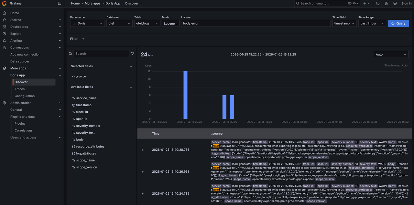Open the help icon in the top bar
Viewport: 414px width, 205px height.
[x=377, y=3]
